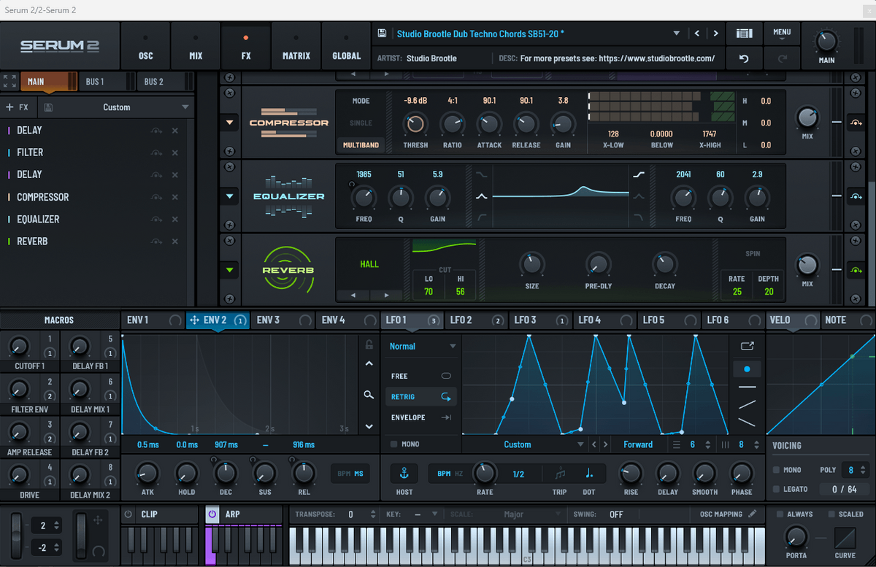Open the preset browser icon
The width and height of the screenshot is (876, 567).
coord(744,34)
